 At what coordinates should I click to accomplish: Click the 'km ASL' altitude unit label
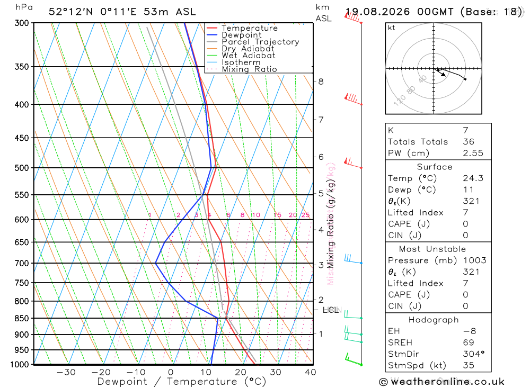click(x=323, y=13)
